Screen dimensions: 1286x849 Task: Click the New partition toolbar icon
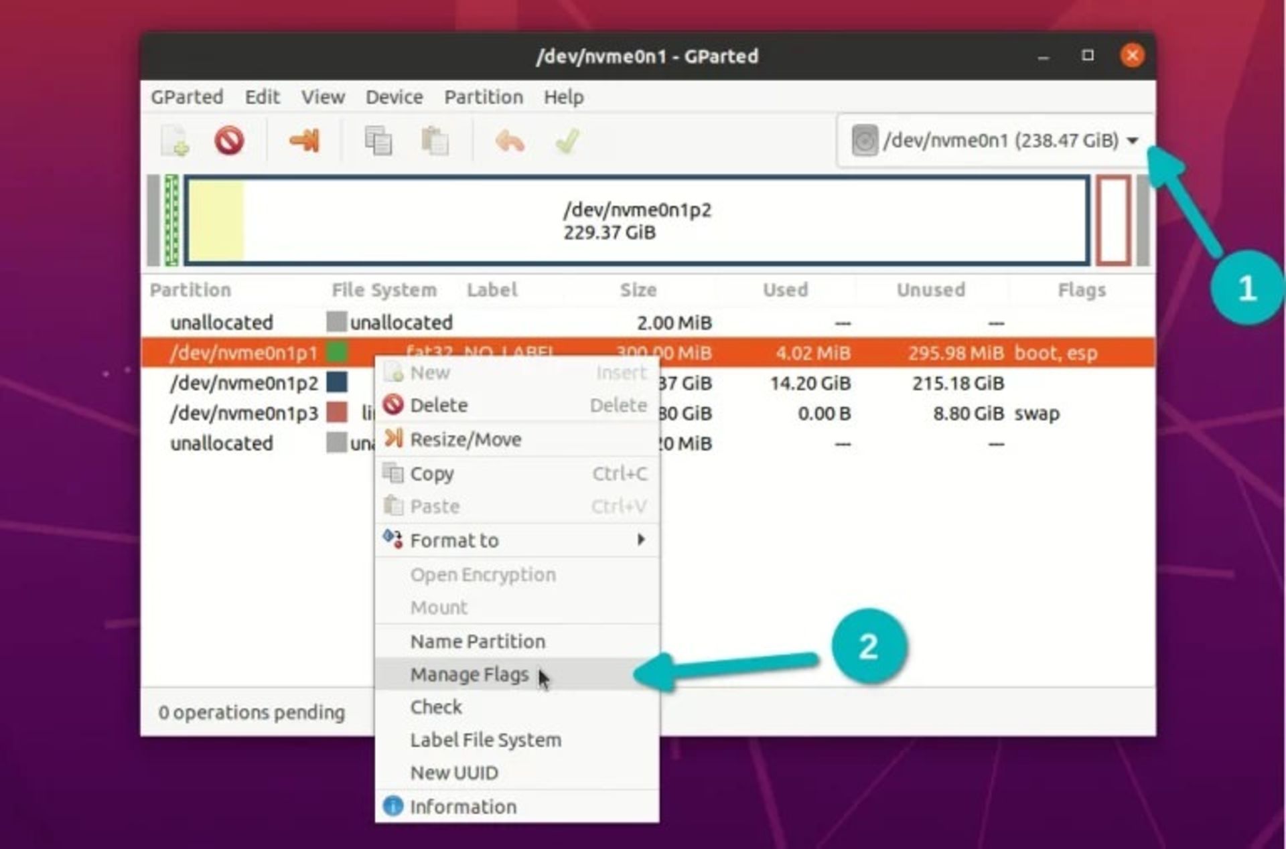coord(175,141)
